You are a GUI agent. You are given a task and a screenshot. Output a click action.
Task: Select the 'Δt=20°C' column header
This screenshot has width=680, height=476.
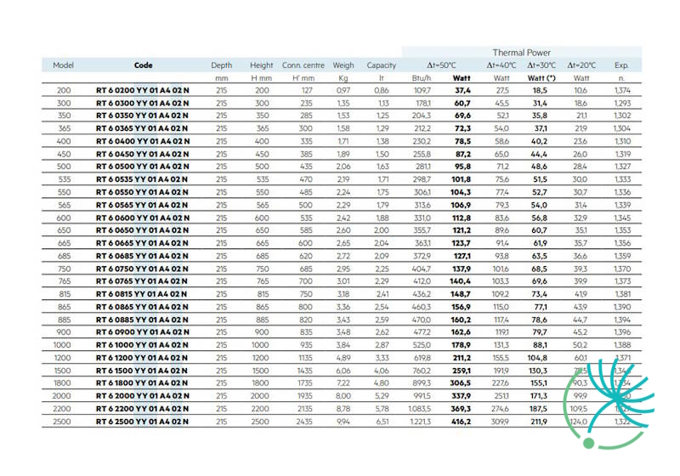(x=581, y=65)
